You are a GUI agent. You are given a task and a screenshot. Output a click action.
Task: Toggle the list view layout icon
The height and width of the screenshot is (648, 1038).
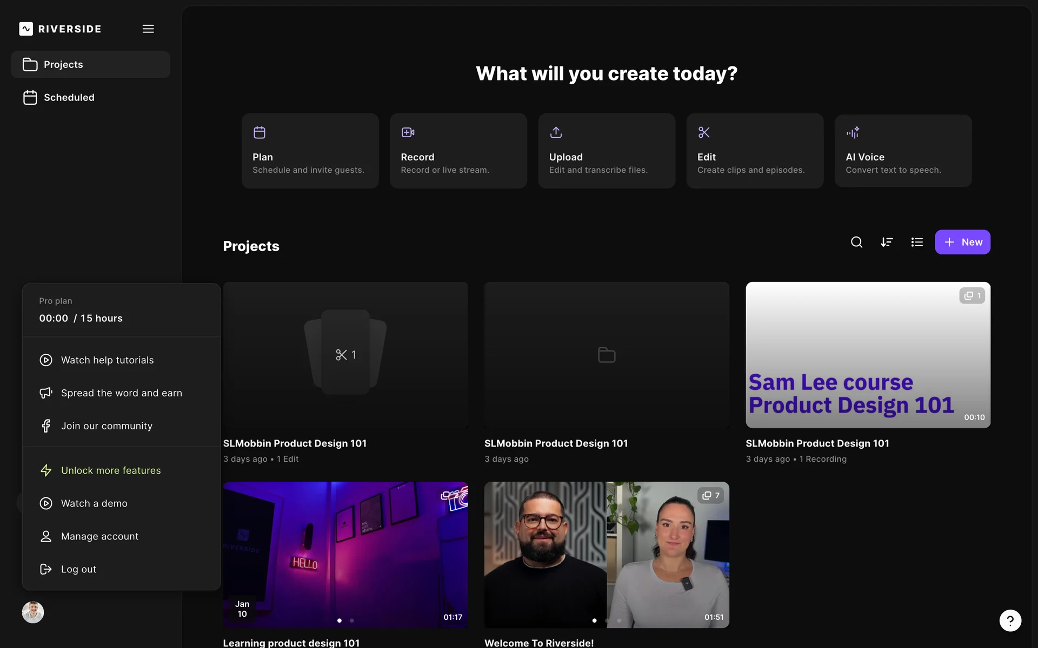[917, 242]
